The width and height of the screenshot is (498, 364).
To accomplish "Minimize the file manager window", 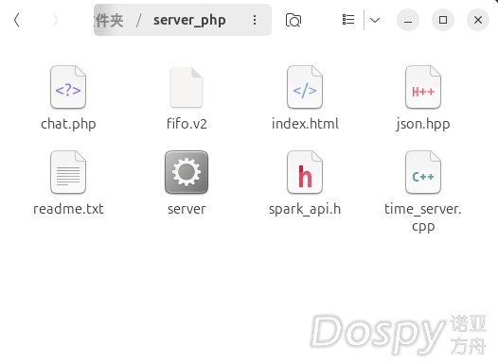I will pos(408,20).
